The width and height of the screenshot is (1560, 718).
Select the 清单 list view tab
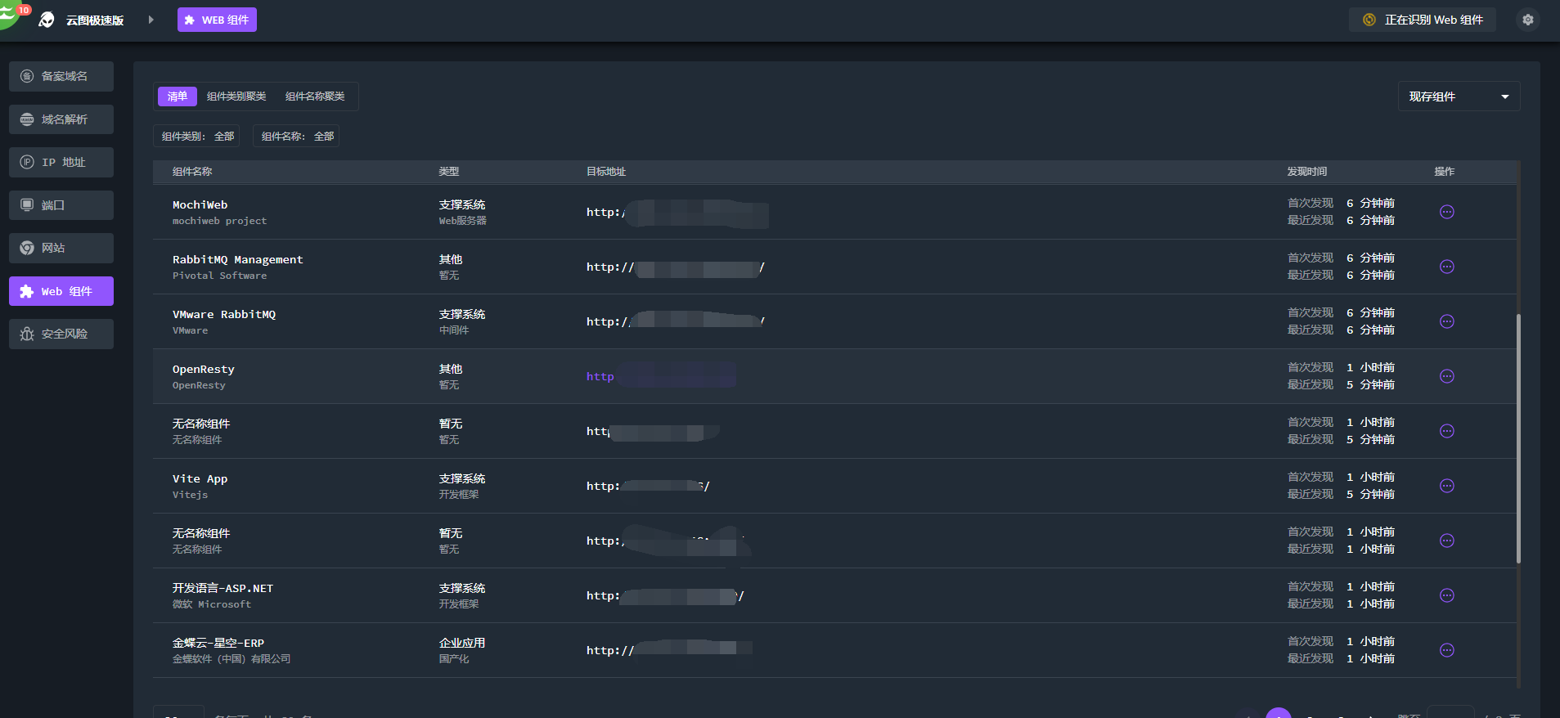click(x=178, y=96)
